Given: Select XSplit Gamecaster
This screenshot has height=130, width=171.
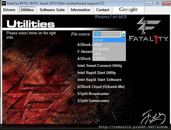Looking at the screenshot, I should point(93,101).
